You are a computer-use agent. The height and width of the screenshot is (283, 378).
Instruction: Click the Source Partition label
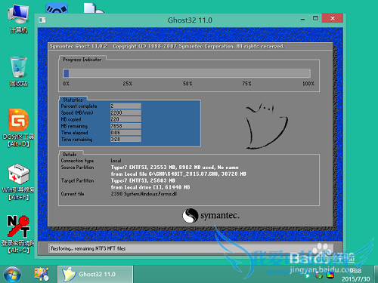point(77,168)
